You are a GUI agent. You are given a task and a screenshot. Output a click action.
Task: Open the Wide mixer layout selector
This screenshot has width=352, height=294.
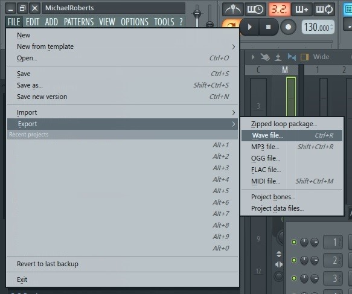(321, 57)
